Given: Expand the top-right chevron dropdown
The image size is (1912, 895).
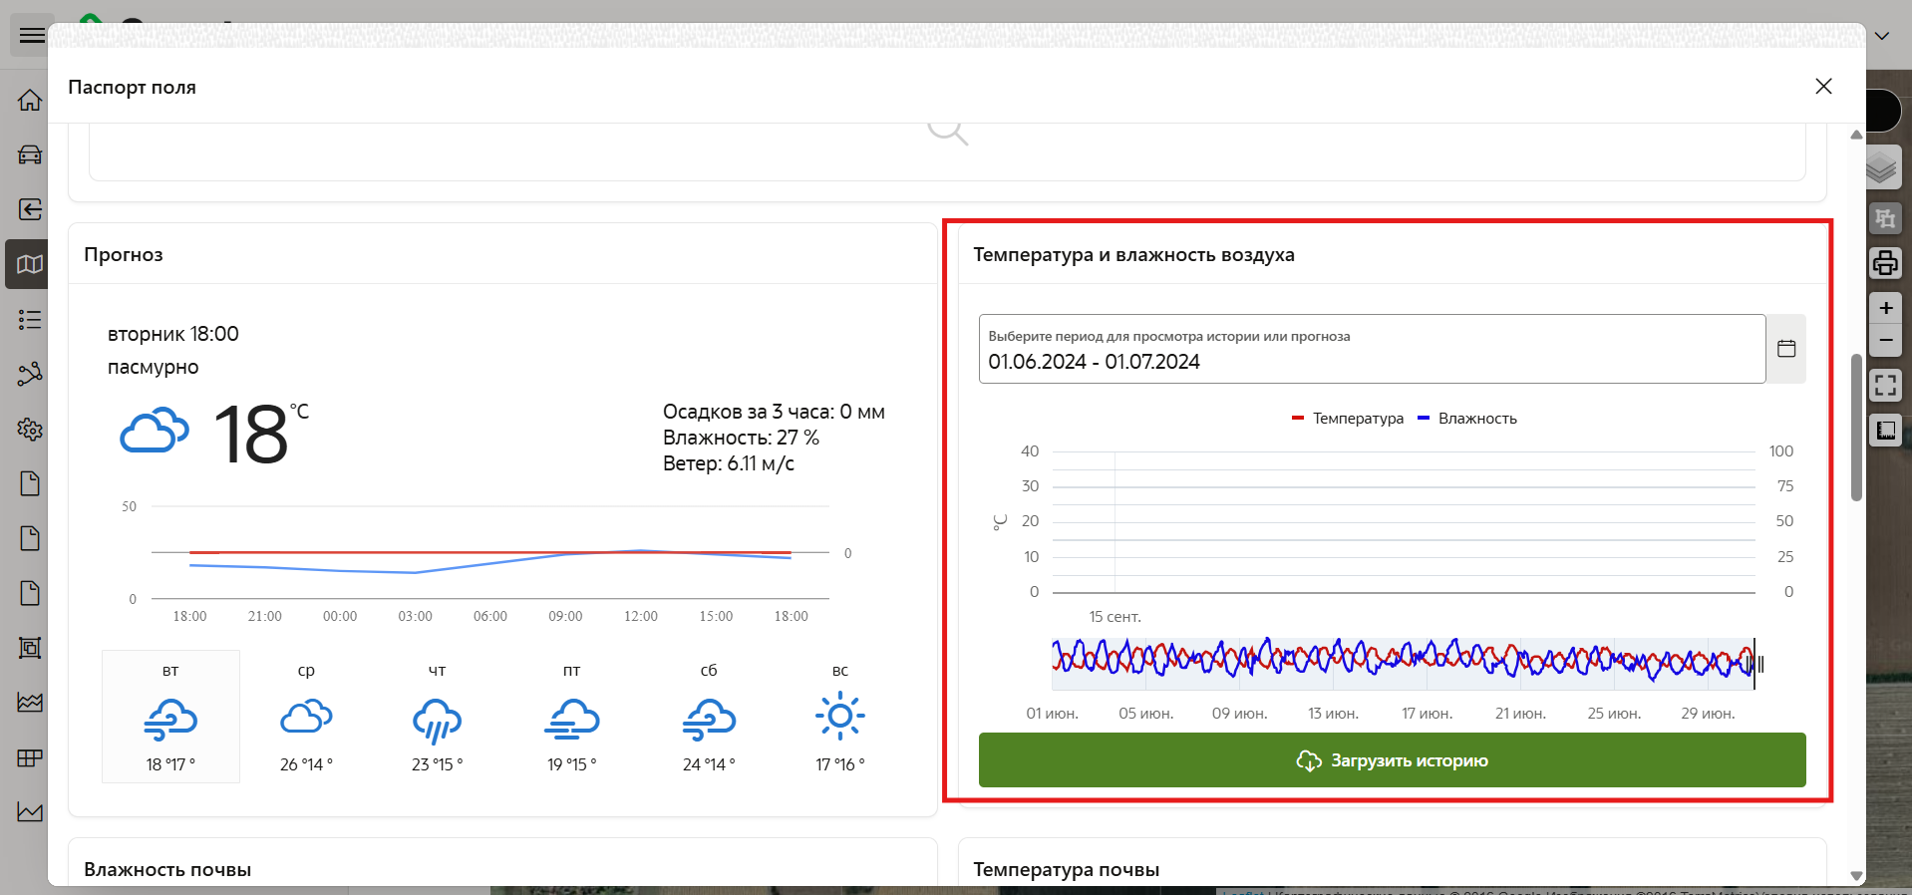Looking at the screenshot, I should click(x=1881, y=36).
